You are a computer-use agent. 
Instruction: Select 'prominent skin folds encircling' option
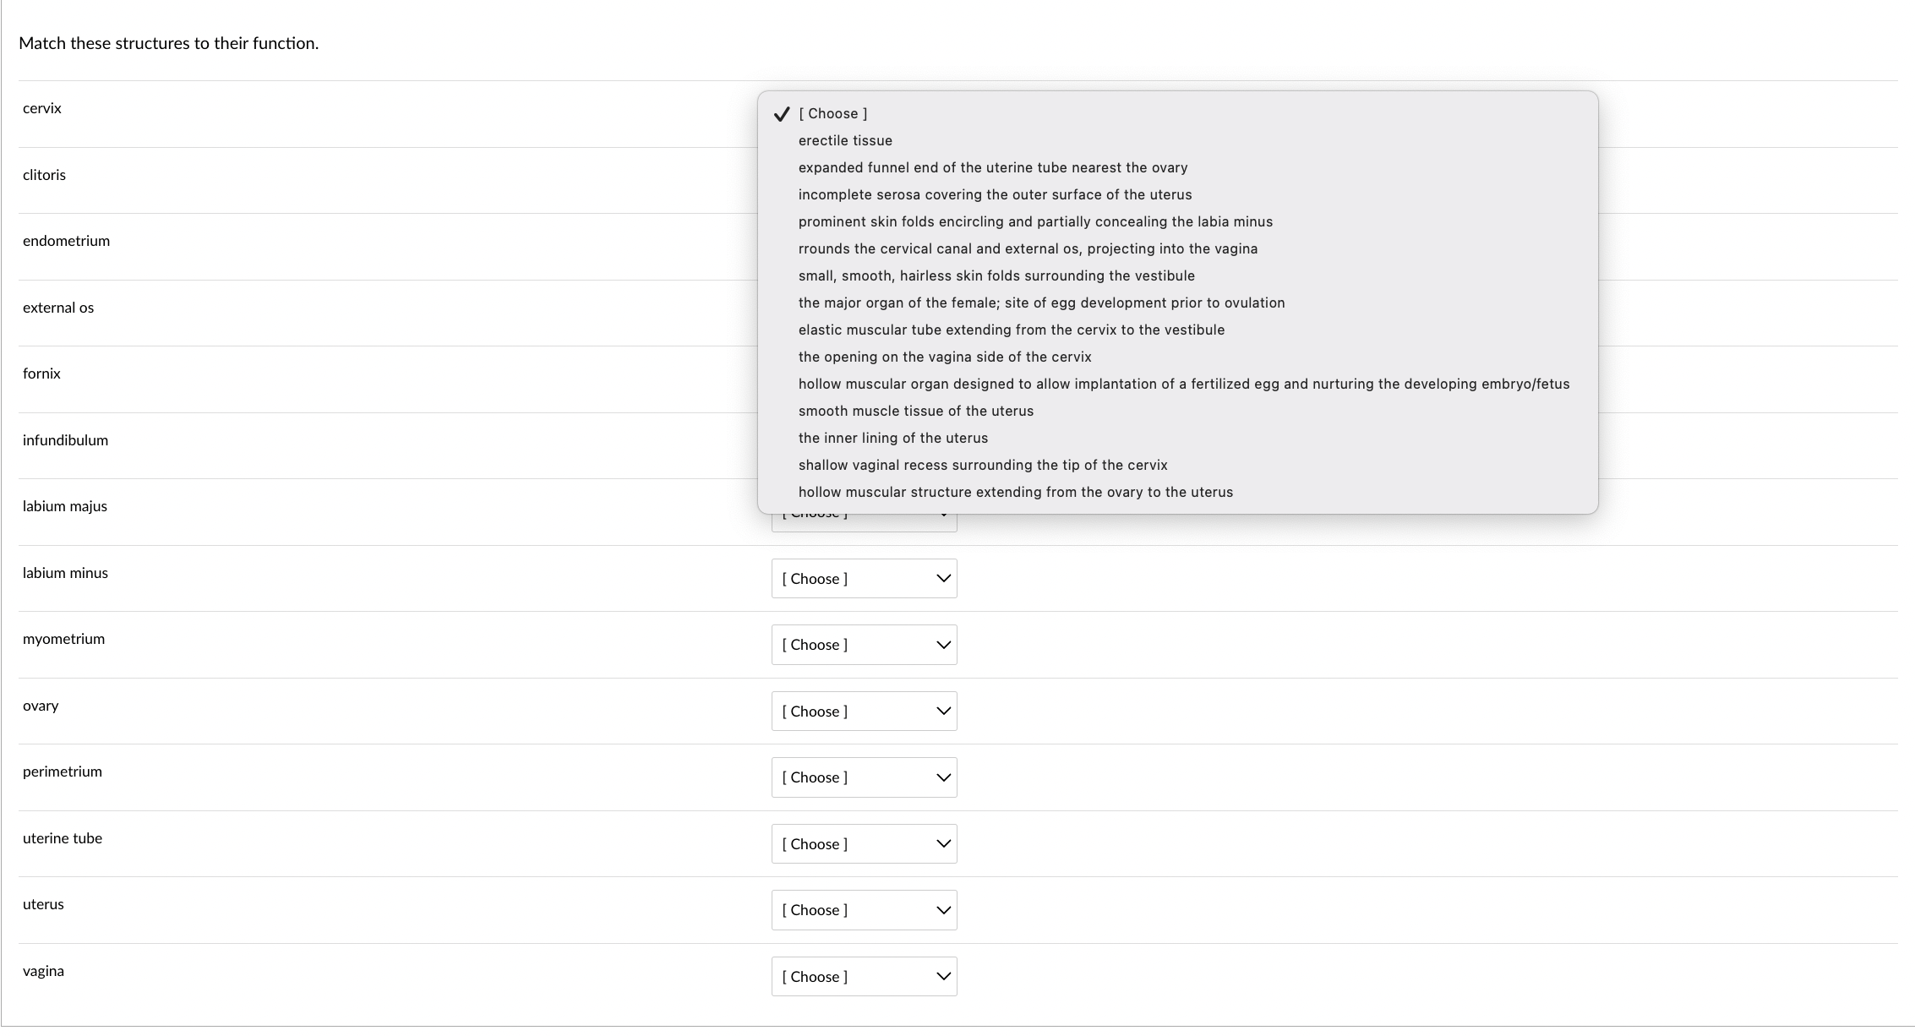(x=1034, y=221)
